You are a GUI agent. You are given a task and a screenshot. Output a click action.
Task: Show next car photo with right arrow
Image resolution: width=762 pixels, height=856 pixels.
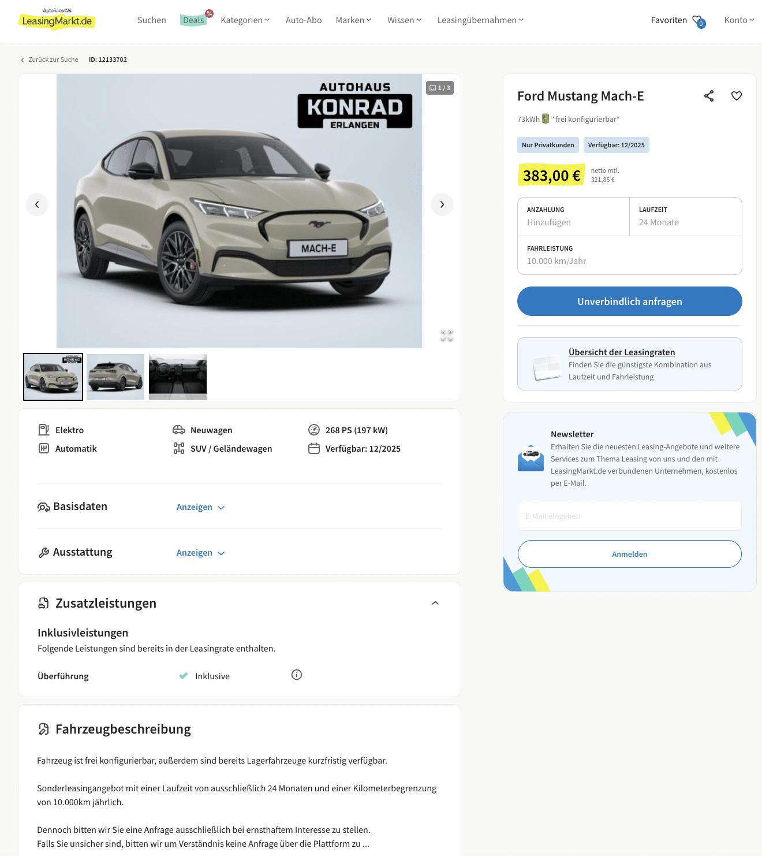(442, 204)
